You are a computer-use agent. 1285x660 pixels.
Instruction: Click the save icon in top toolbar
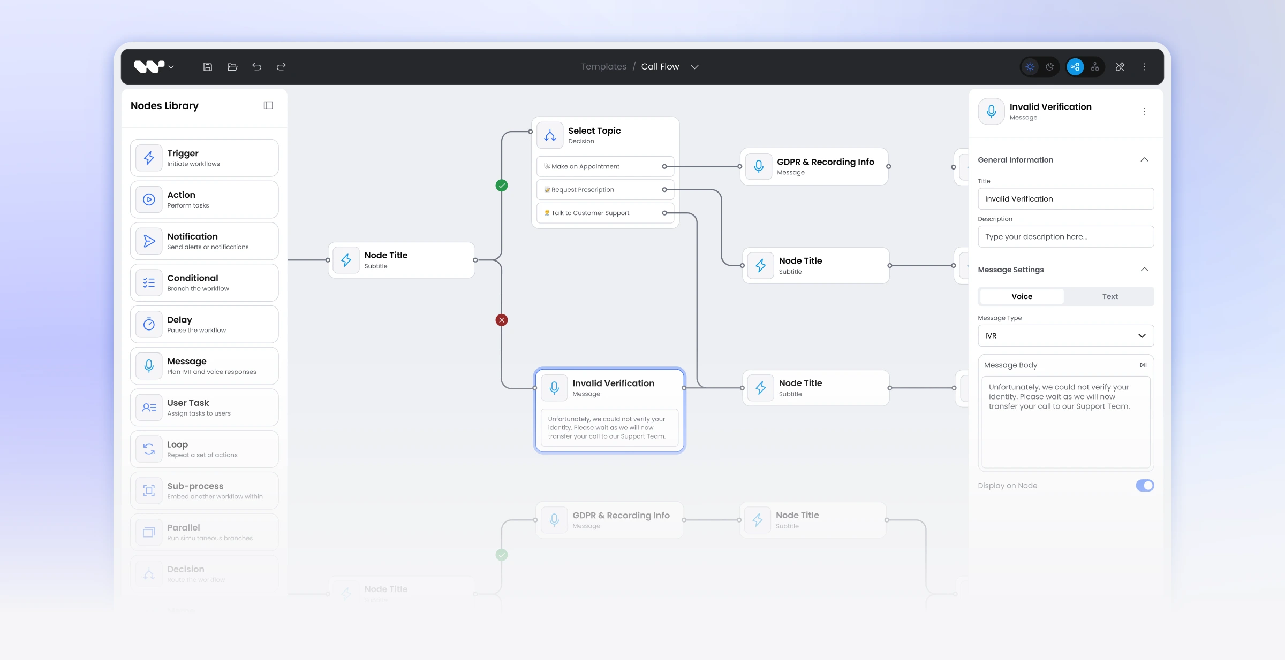pyautogui.click(x=208, y=67)
